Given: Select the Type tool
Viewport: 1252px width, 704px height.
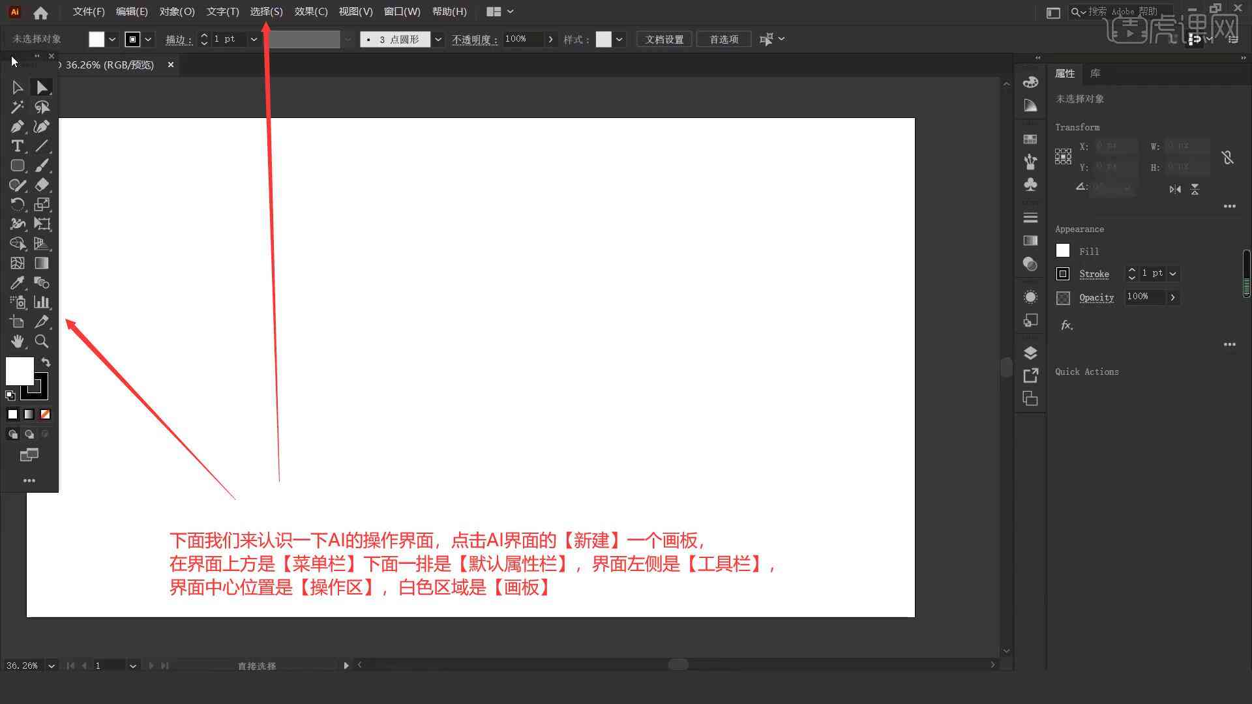Looking at the screenshot, I should pos(17,146).
